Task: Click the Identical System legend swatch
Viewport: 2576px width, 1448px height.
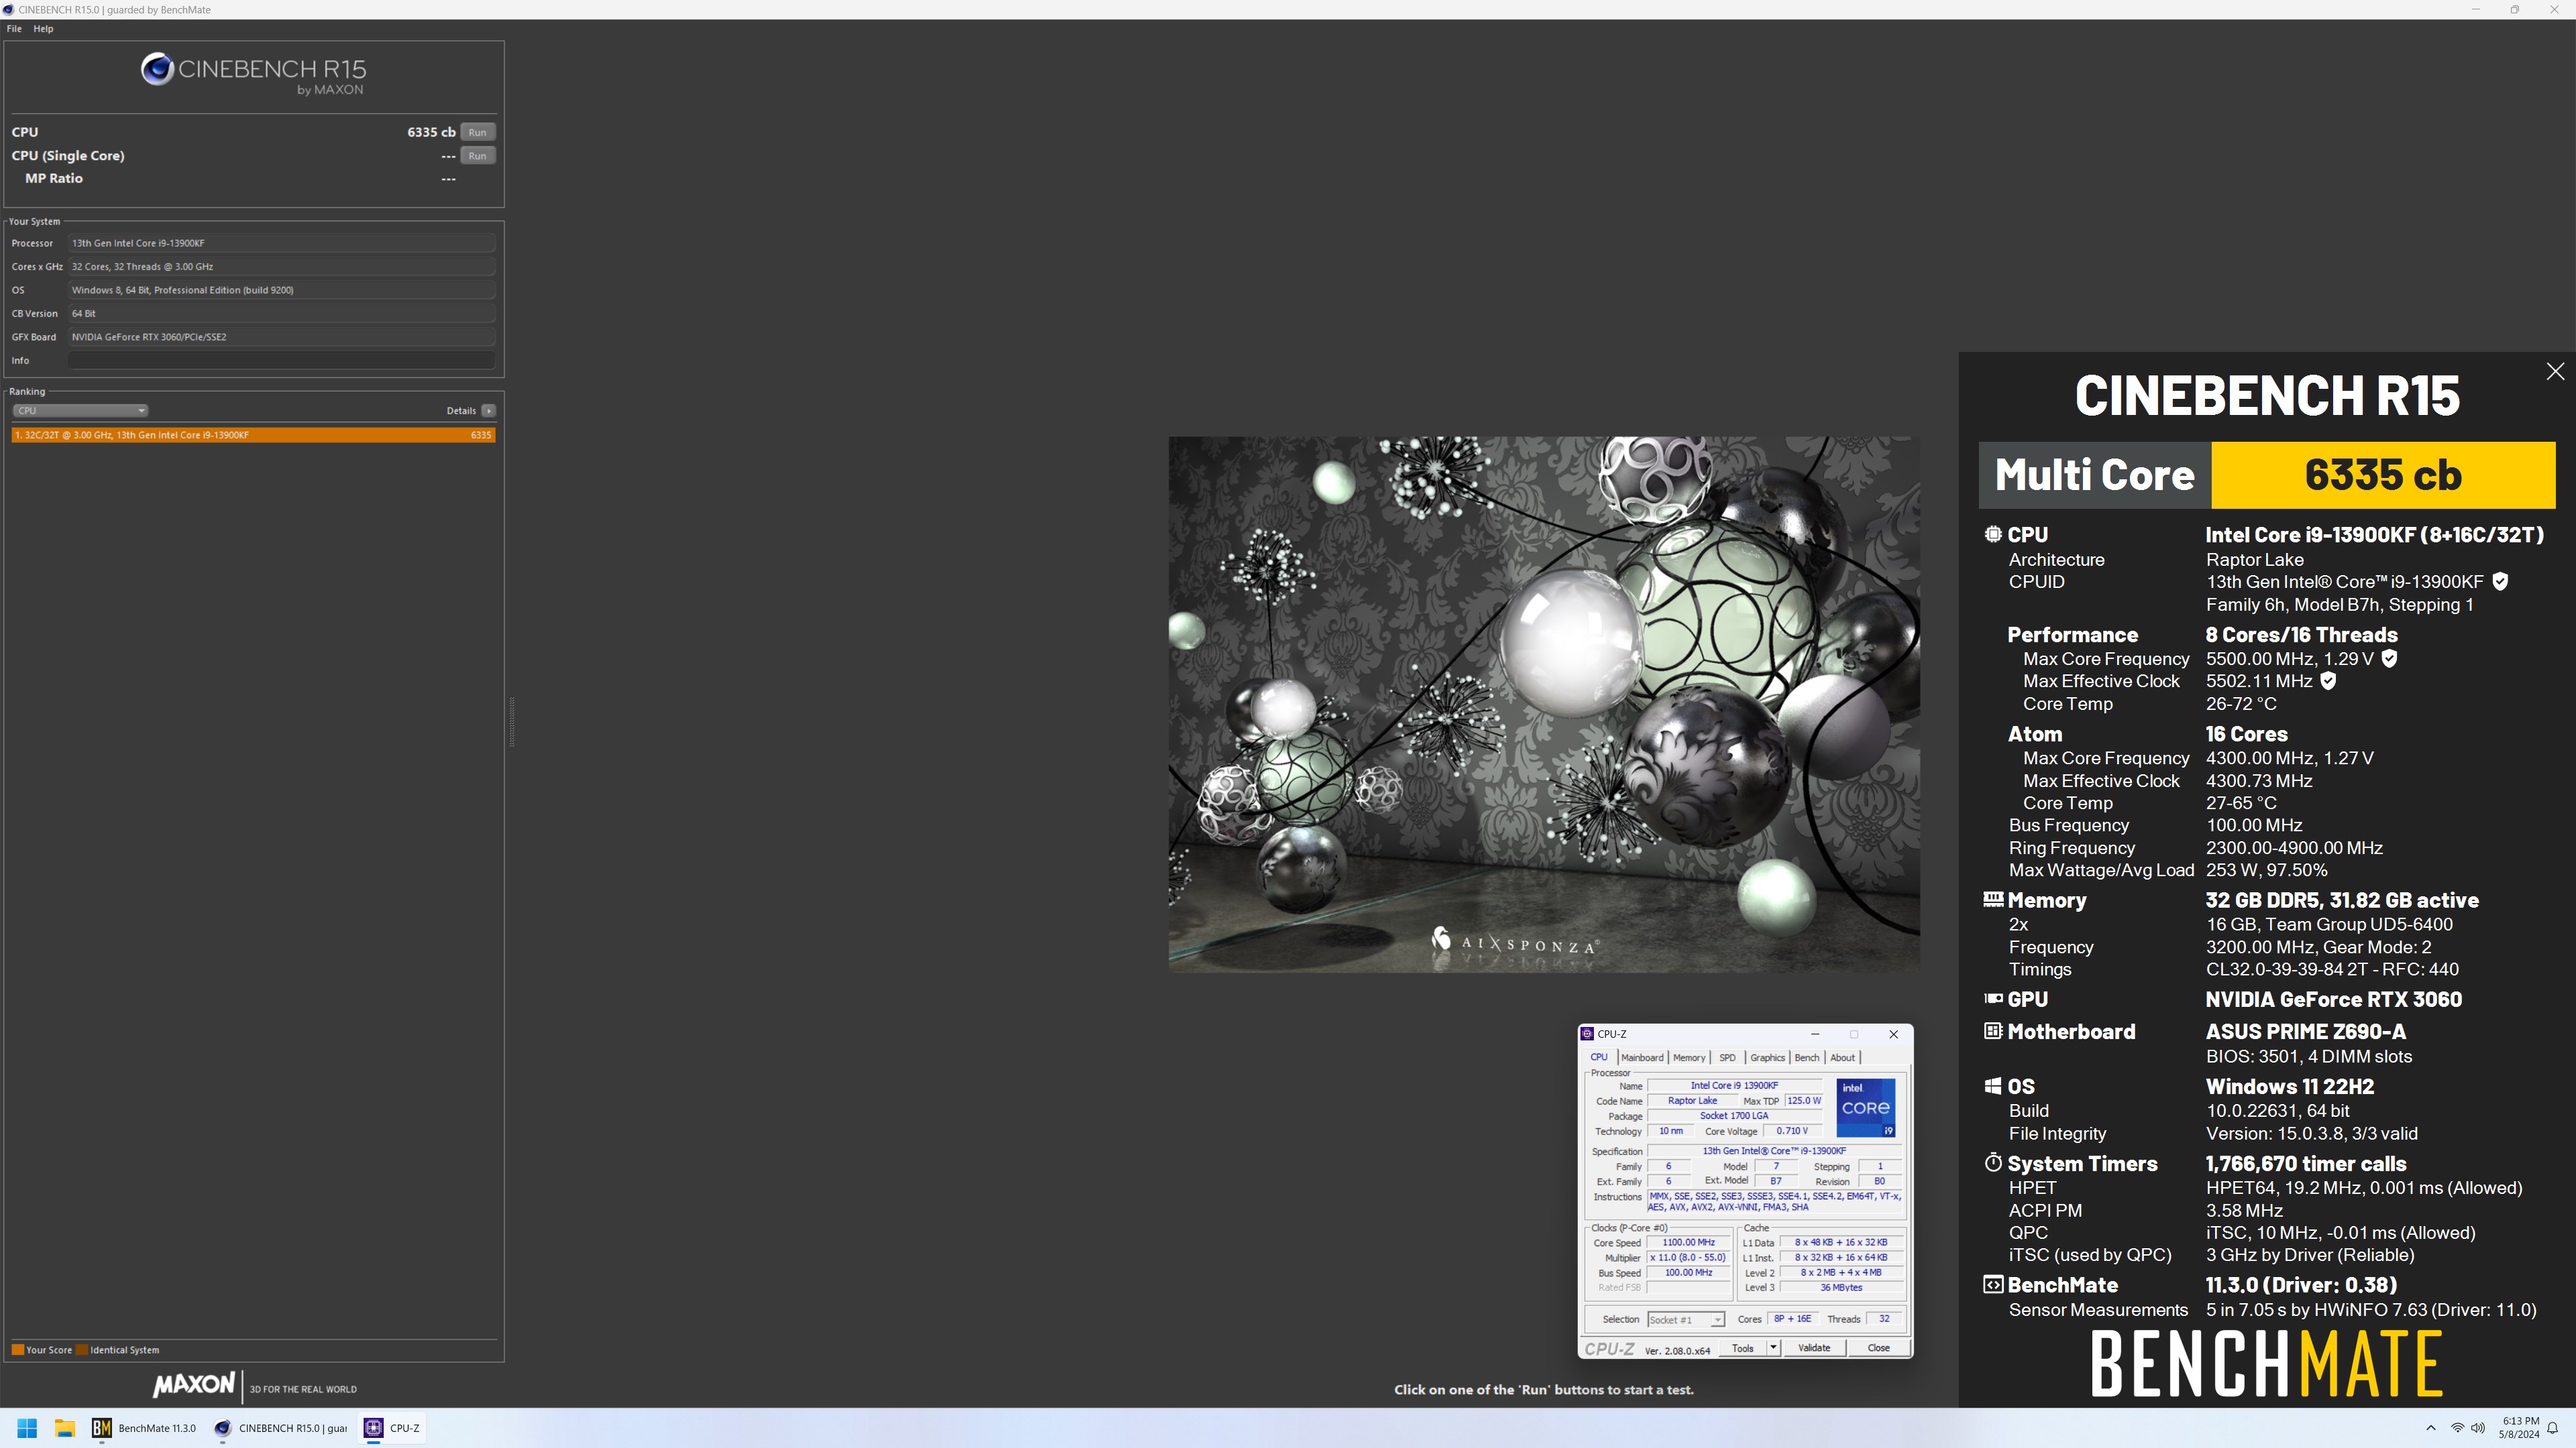Action: coord(82,1350)
